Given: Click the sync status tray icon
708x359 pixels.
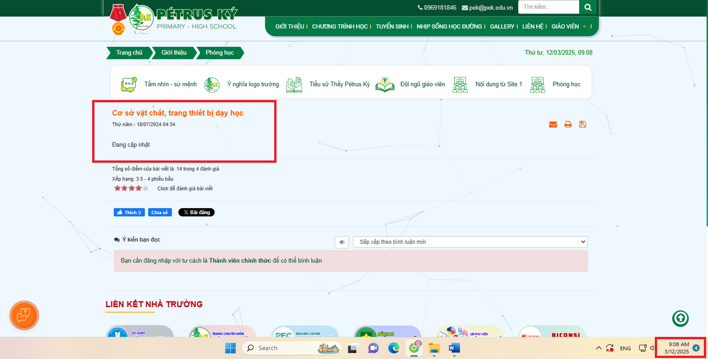Looking at the screenshot, I should (x=610, y=348).
